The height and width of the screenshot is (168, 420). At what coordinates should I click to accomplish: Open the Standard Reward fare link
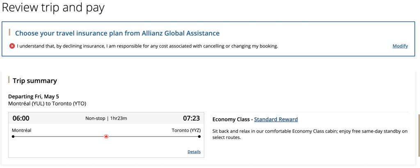(276, 119)
